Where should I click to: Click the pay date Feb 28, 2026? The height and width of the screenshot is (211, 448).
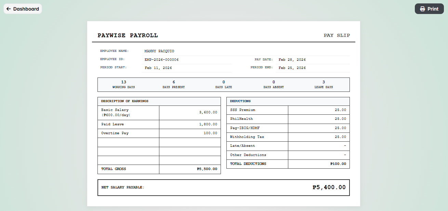click(292, 60)
